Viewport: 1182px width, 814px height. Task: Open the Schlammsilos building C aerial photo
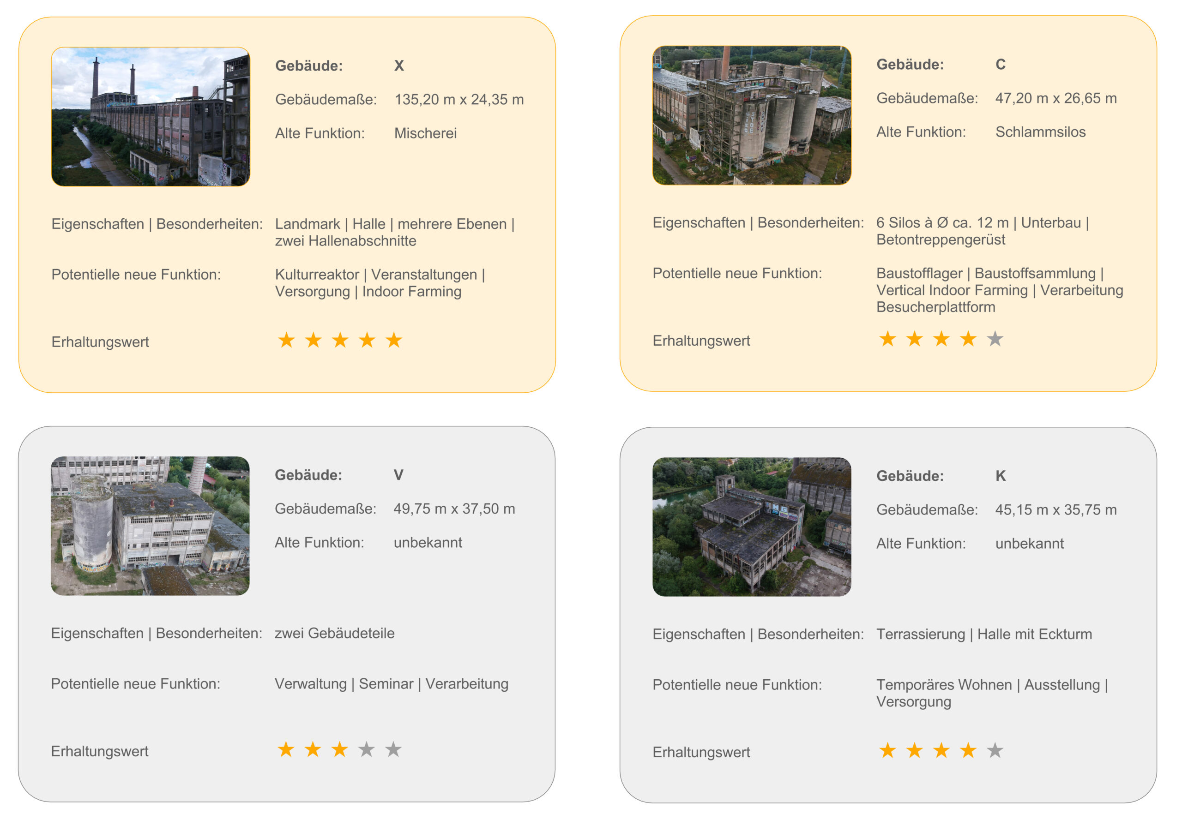(x=752, y=116)
